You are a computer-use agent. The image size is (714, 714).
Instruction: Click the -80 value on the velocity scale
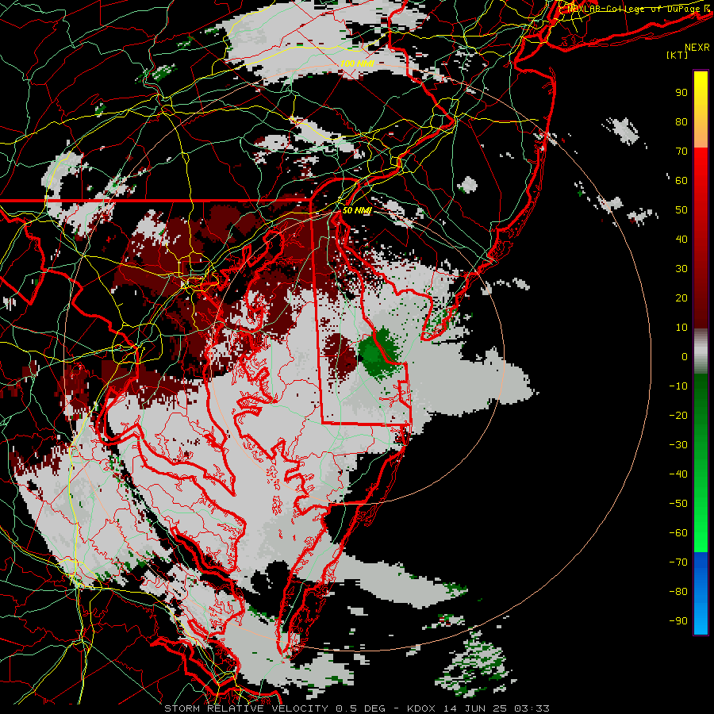coord(678,592)
